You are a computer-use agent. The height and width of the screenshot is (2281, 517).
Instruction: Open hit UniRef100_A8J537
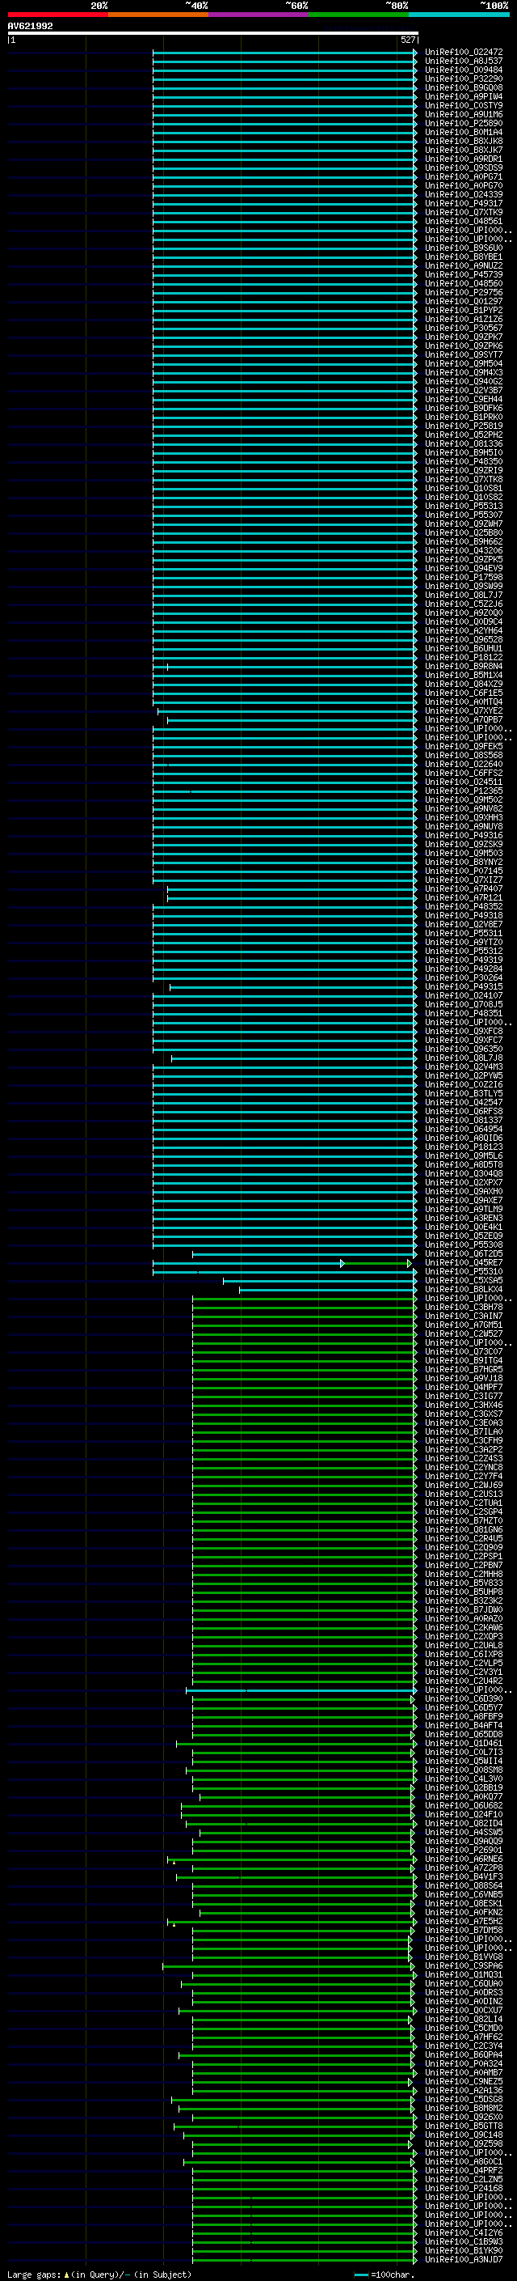coord(463,61)
